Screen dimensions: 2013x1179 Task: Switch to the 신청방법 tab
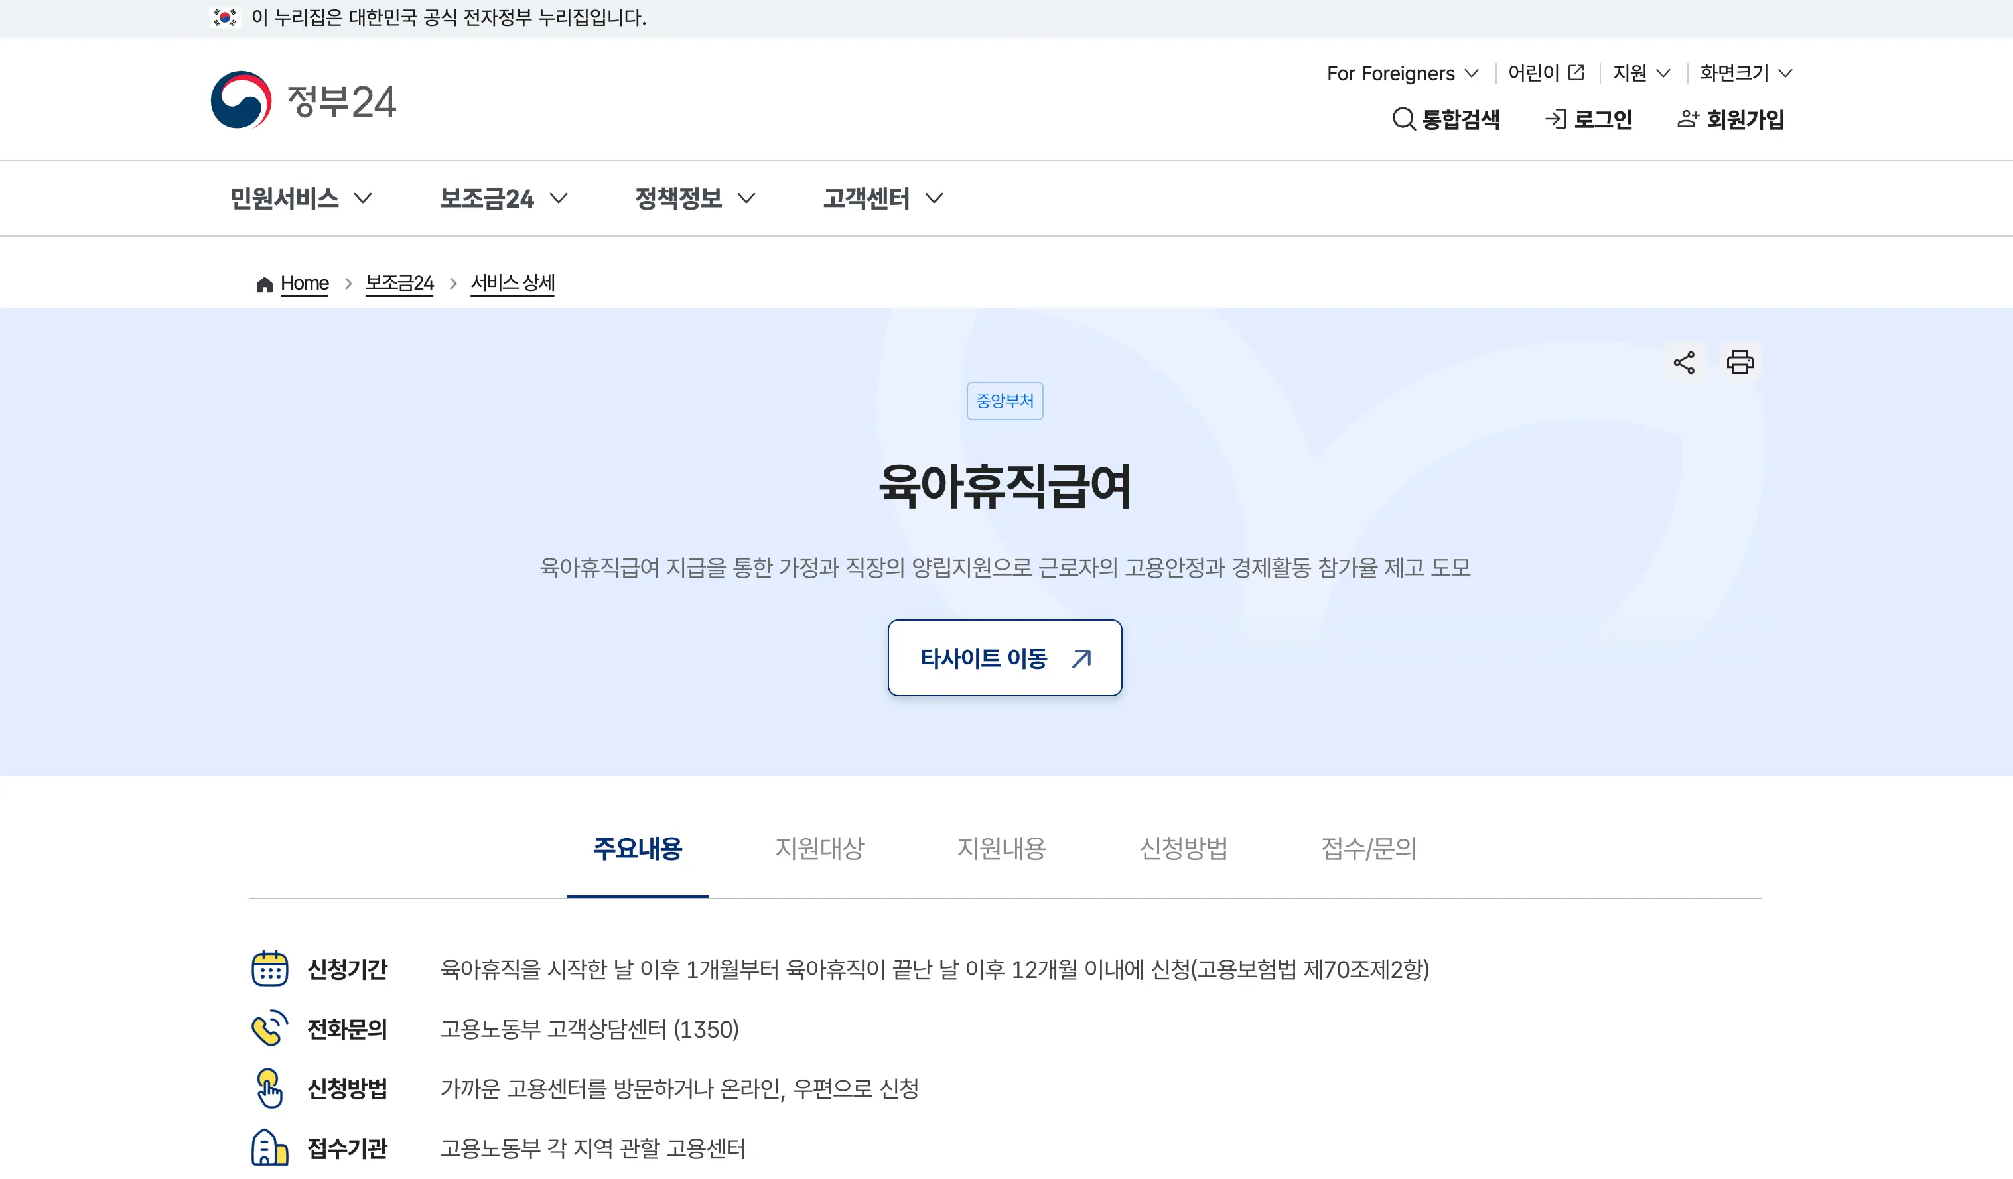pyautogui.click(x=1183, y=847)
